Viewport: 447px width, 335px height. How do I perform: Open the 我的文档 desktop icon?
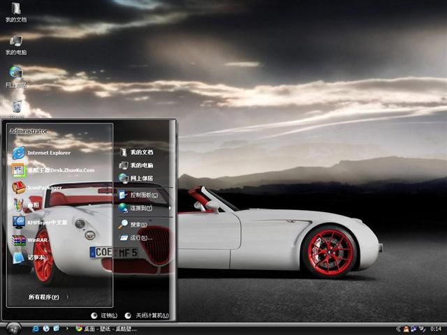(15, 13)
